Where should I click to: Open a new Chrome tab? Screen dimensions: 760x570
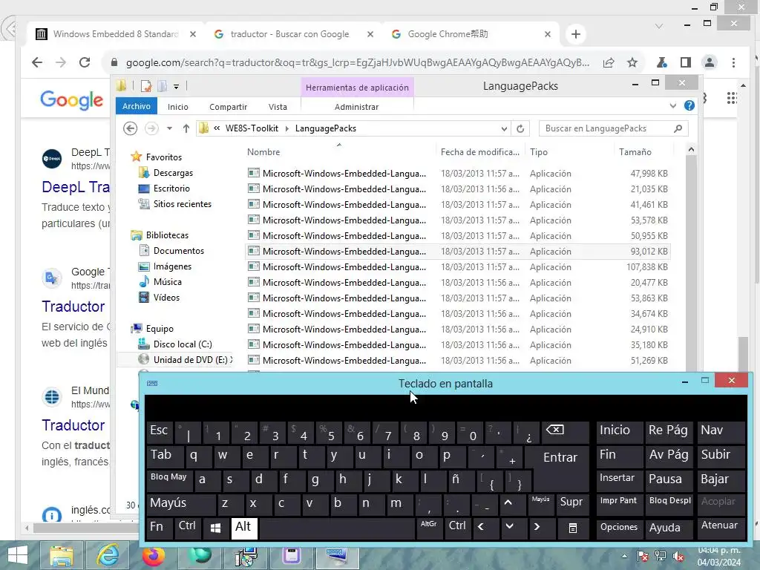coord(576,34)
